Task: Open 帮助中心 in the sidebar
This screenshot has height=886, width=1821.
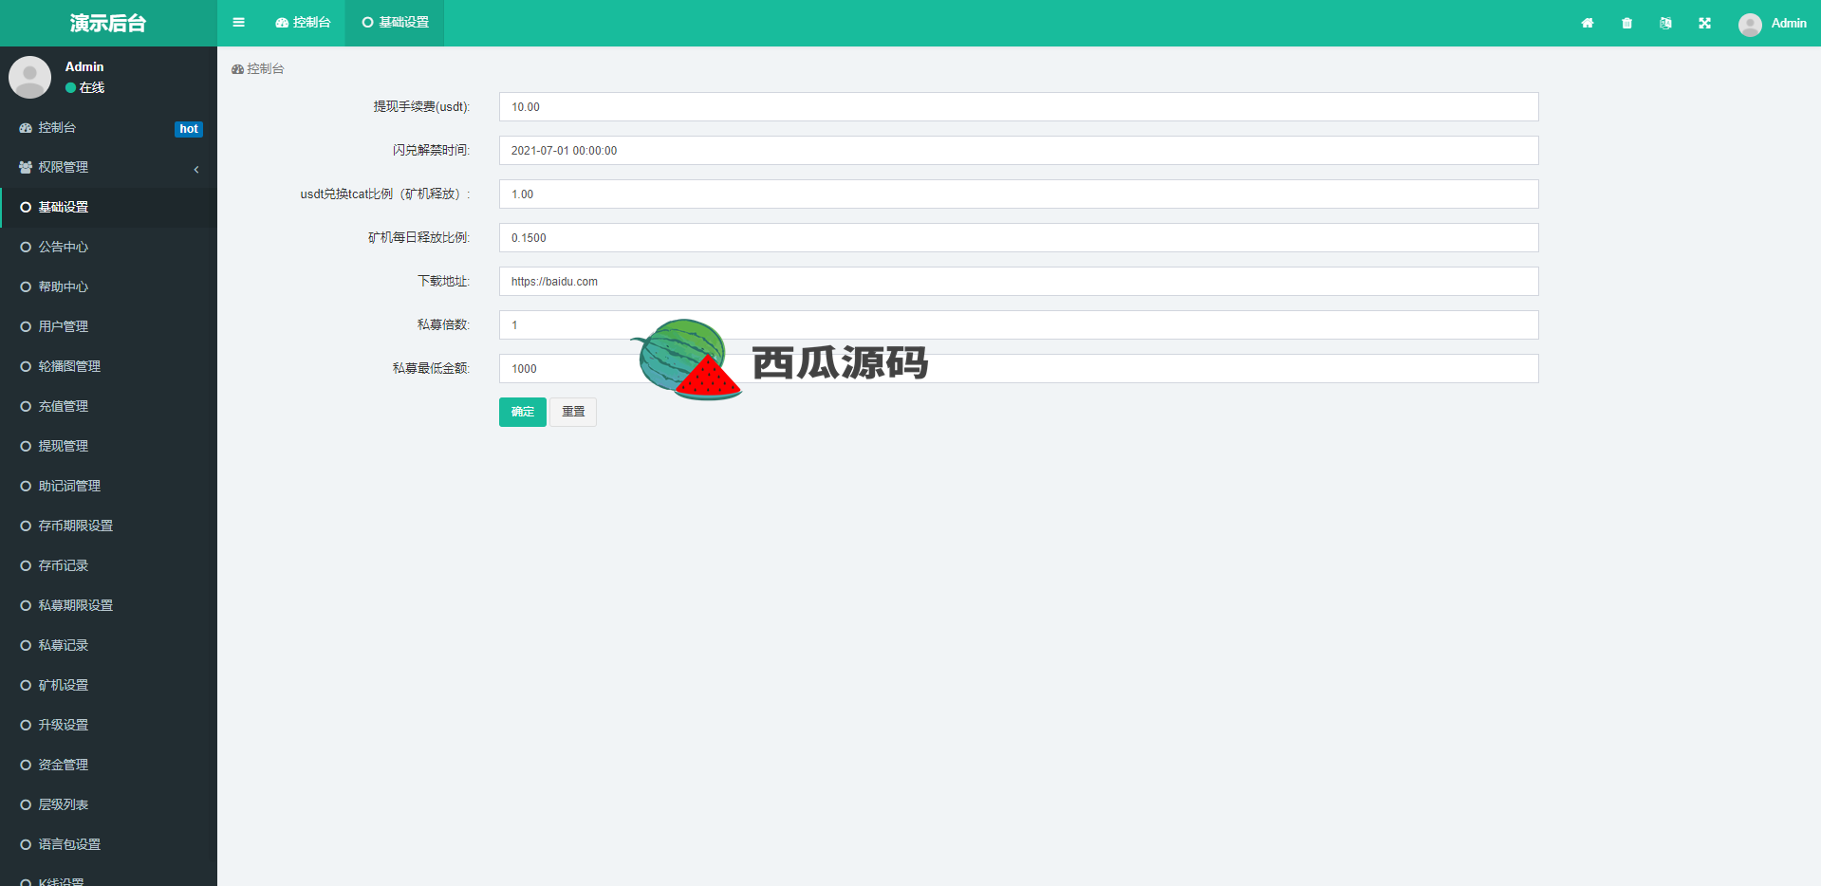Action: click(108, 286)
